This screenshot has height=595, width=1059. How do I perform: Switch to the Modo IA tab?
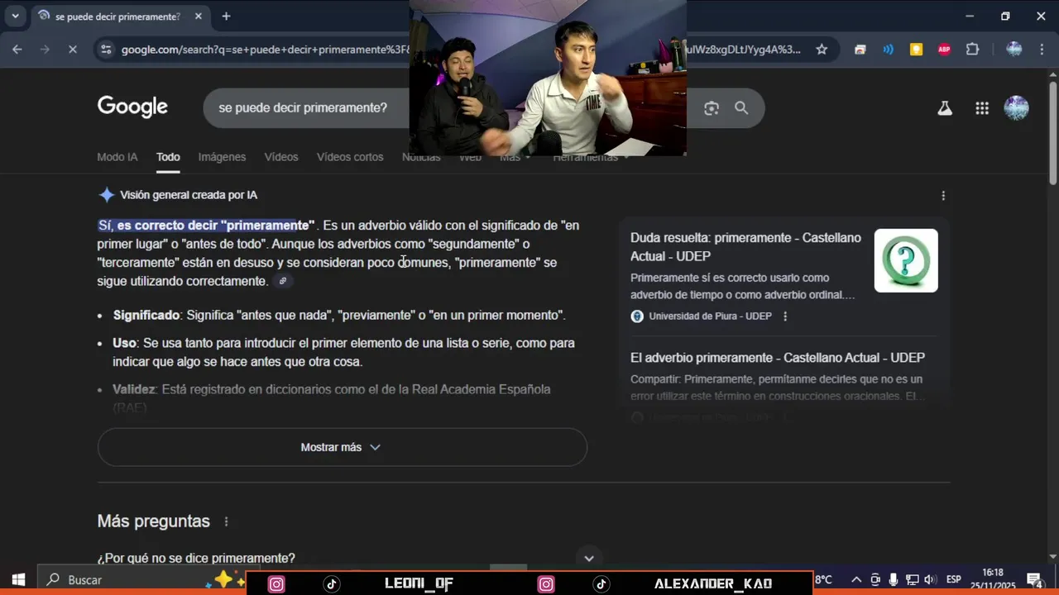[x=117, y=157]
